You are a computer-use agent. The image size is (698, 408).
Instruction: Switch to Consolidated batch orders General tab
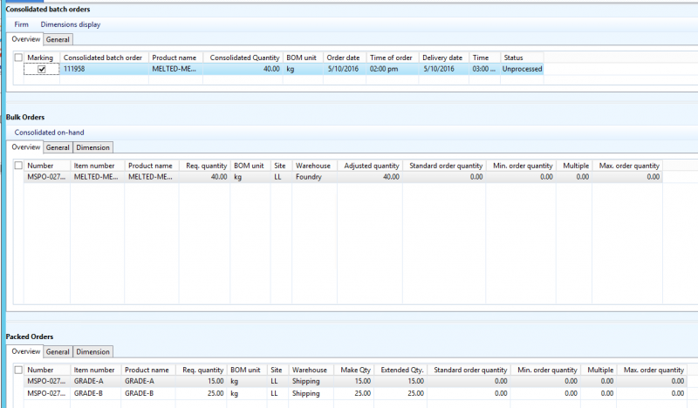58,39
